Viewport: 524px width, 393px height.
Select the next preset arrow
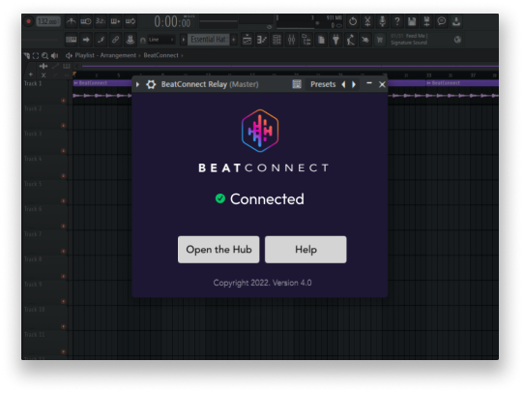tap(354, 84)
